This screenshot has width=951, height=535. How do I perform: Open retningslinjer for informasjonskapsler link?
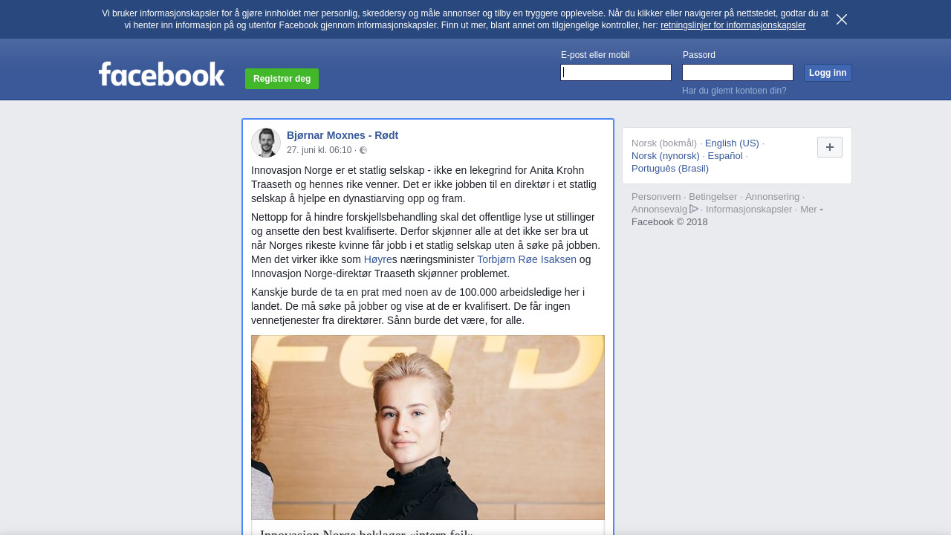point(733,25)
